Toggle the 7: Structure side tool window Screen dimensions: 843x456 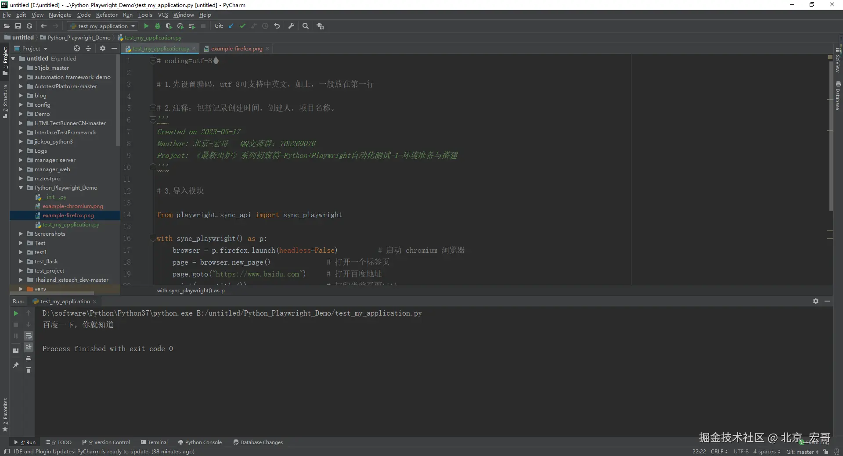[x=5, y=101]
